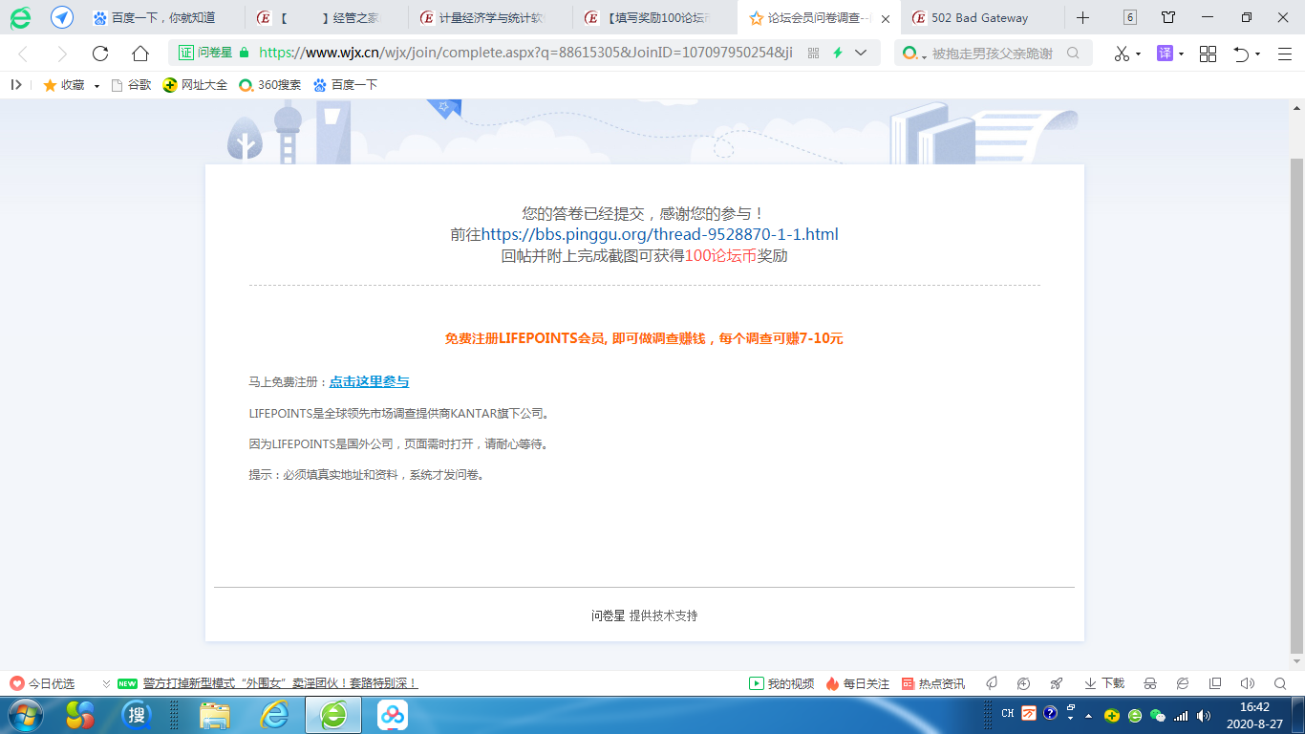Screen dimensions: 1305x734
Task: Click the 收藏 favorites star
Action: (50, 85)
